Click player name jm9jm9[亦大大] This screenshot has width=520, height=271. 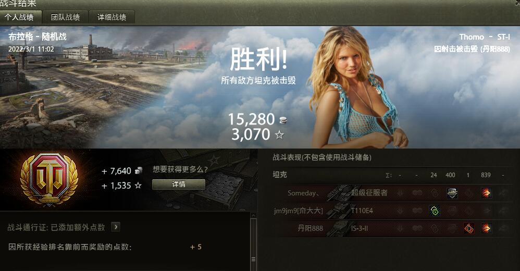point(298,211)
